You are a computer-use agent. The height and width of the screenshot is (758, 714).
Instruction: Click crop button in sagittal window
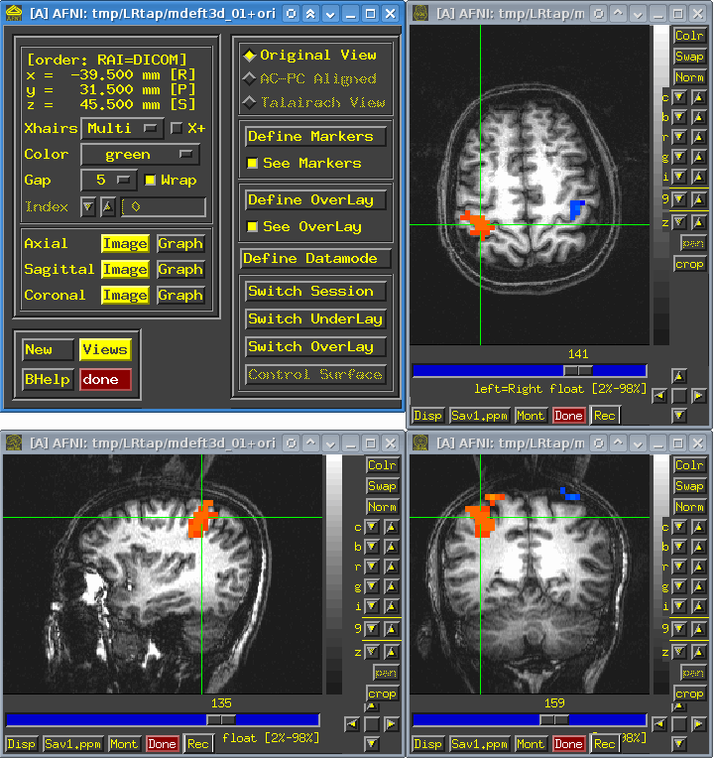(x=382, y=695)
